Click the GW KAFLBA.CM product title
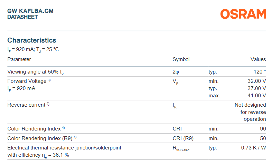 30,11
